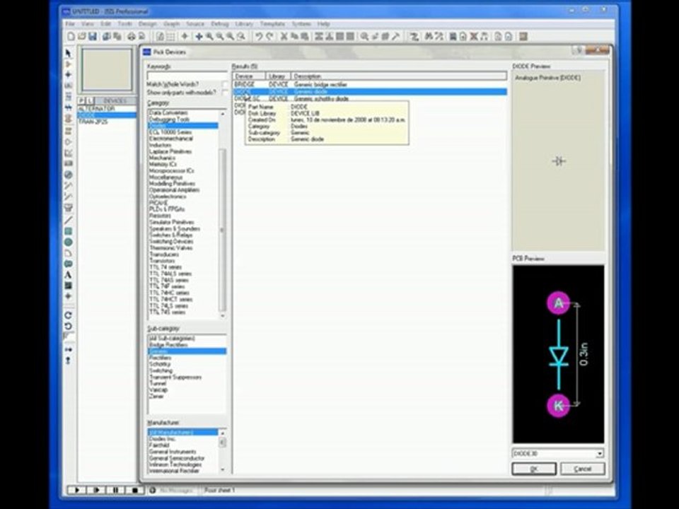Select the 2D line graphics tool
Viewport: 679px width, 509px height.
pyautogui.click(x=68, y=221)
